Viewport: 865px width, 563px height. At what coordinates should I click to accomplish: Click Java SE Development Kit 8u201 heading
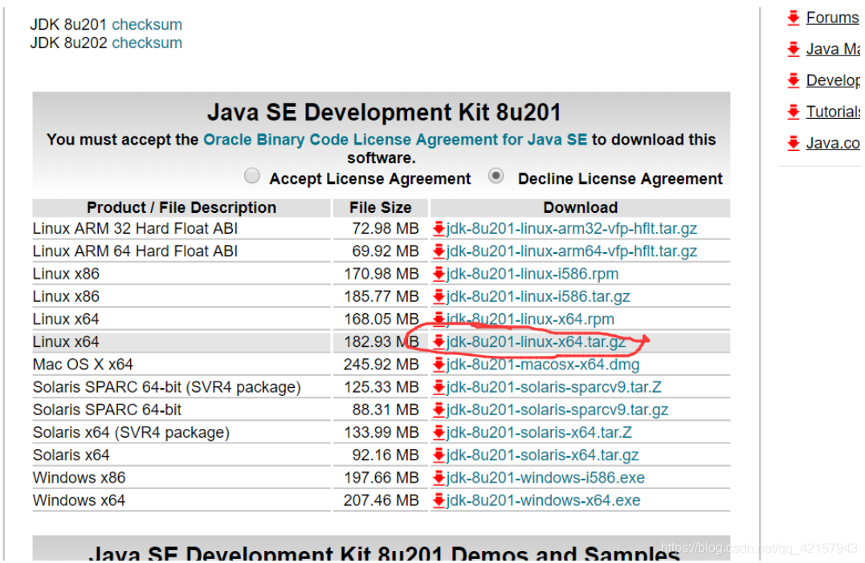pyautogui.click(x=384, y=112)
